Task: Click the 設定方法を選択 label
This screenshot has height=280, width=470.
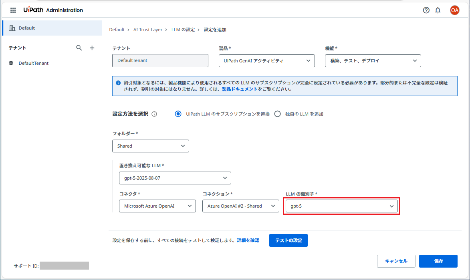Action: (x=130, y=114)
